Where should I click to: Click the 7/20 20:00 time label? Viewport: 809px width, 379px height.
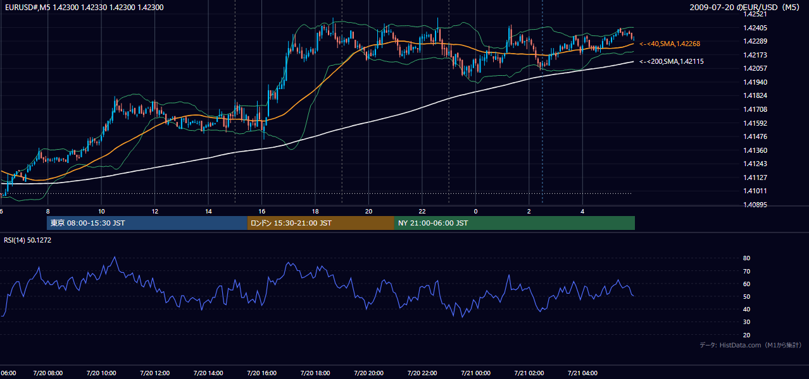point(368,373)
